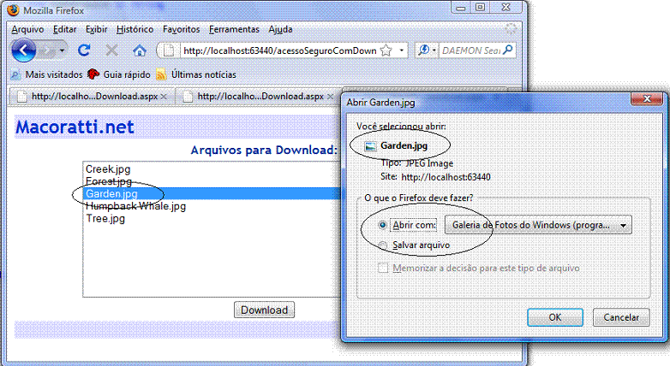The width and height of the screenshot is (670, 366).
Task: Click the Macoratti.net heading
Action: pyautogui.click(x=75, y=127)
